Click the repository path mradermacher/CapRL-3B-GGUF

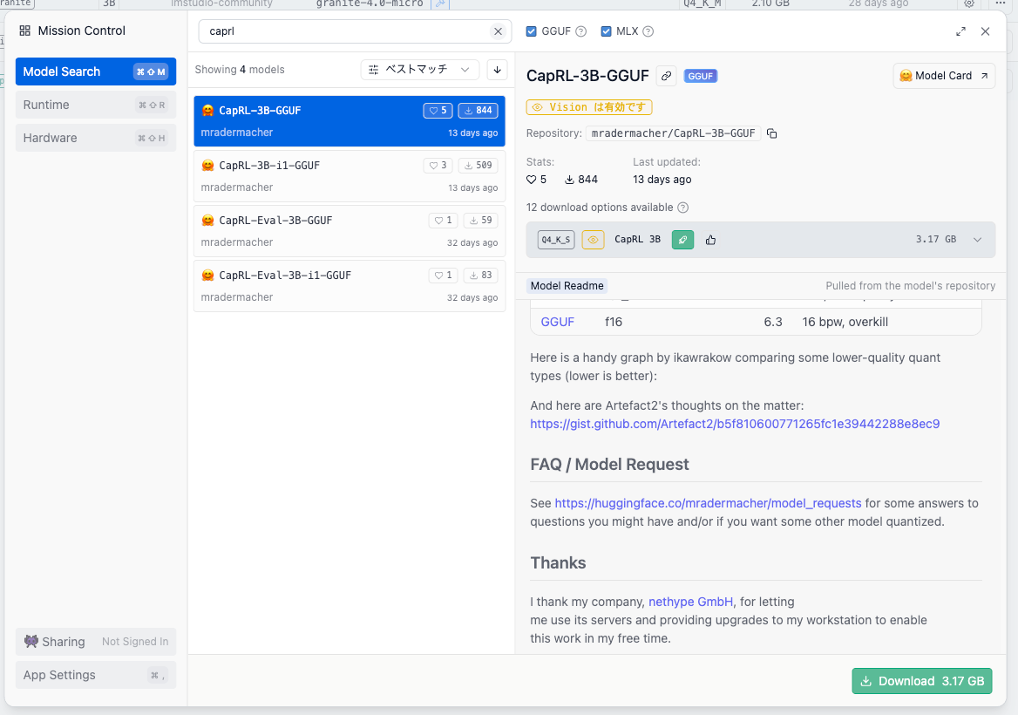pos(673,133)
